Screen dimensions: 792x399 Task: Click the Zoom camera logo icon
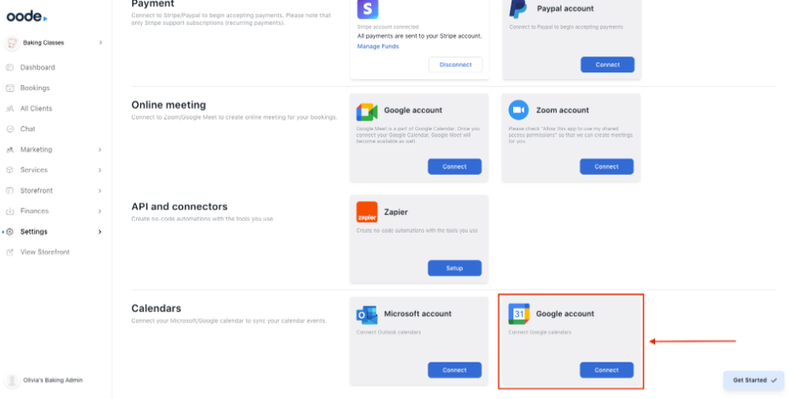518,110
